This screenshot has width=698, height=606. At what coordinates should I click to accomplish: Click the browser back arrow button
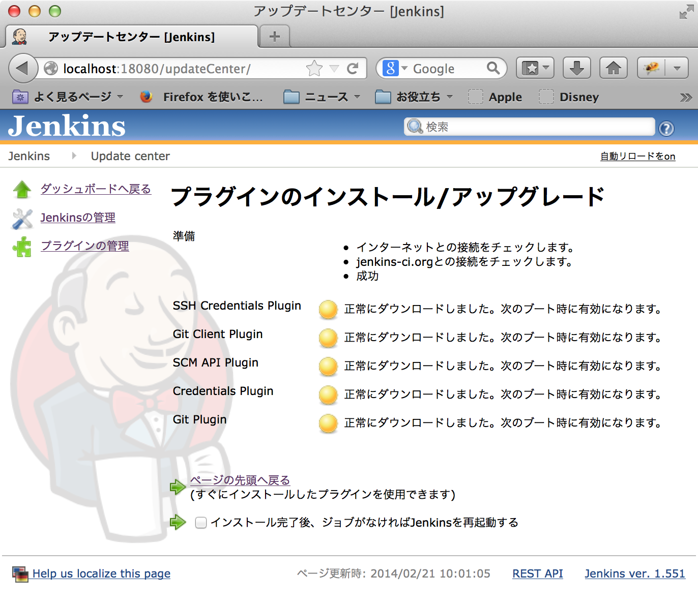23,68
